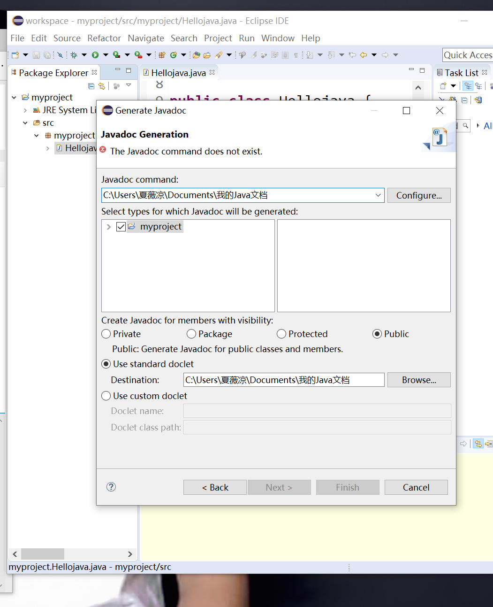
Task: Toggle Link with Editor in Package Explorer
Action: click(102, 86)
